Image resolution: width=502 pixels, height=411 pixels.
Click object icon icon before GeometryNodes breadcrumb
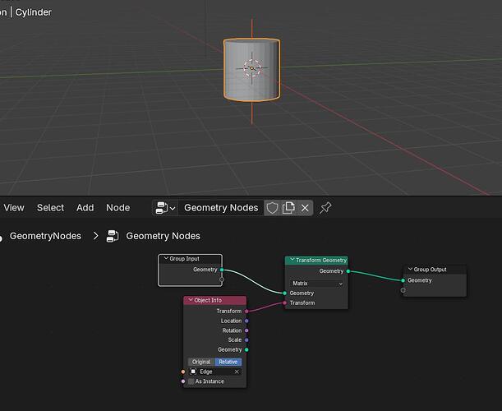(x=1, y=237)
